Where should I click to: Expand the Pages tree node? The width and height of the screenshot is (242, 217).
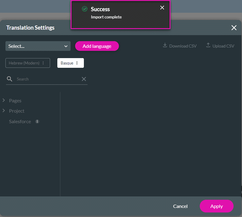coord(4,100)
